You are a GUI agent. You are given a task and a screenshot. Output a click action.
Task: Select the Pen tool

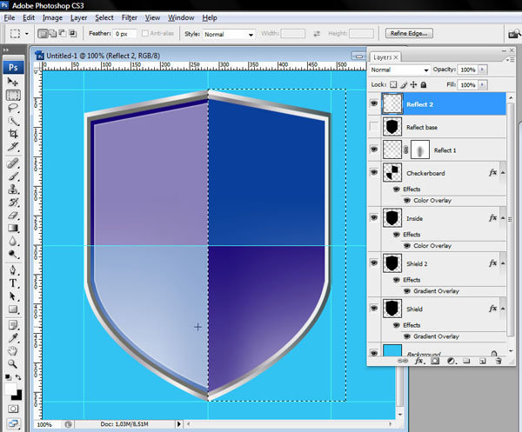tap(13, 270)
